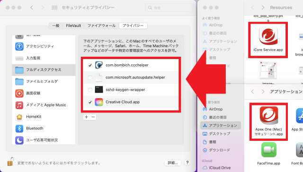303x172 pixels.
Task: Go forward in the Resources Finder window
Action: [x=263, y=8]
